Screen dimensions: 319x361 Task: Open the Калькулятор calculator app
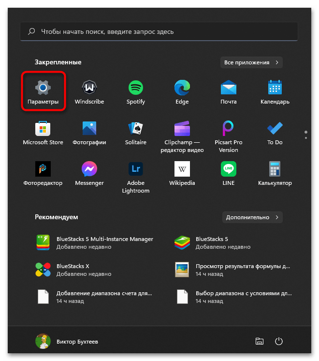(275, 169)
